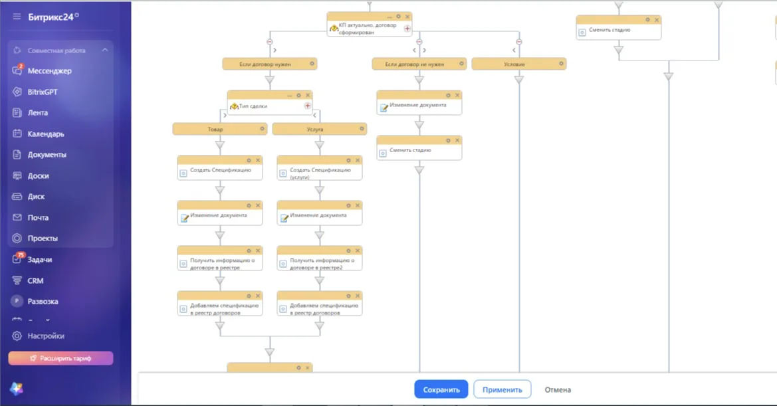Click the red minus above Если договор нужен
The width and height of the screenshot is (777, 406).
[x=270, y=42]
